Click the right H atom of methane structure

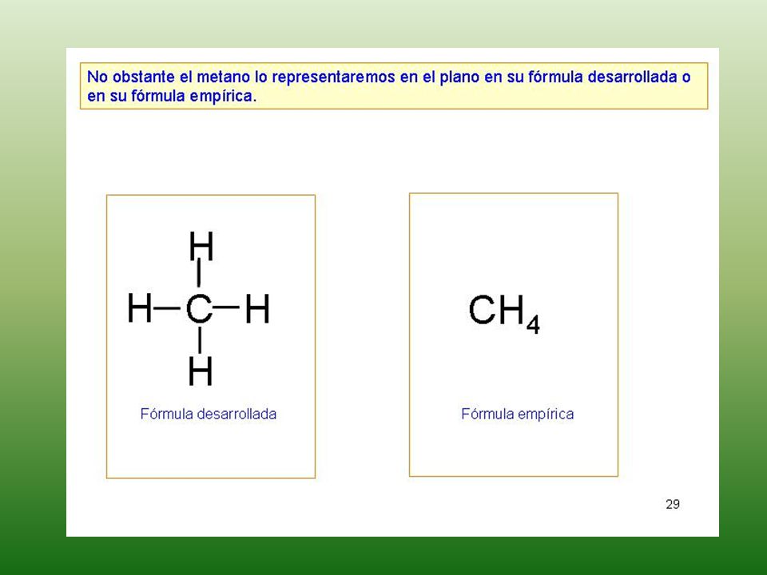tap(257, 308)
